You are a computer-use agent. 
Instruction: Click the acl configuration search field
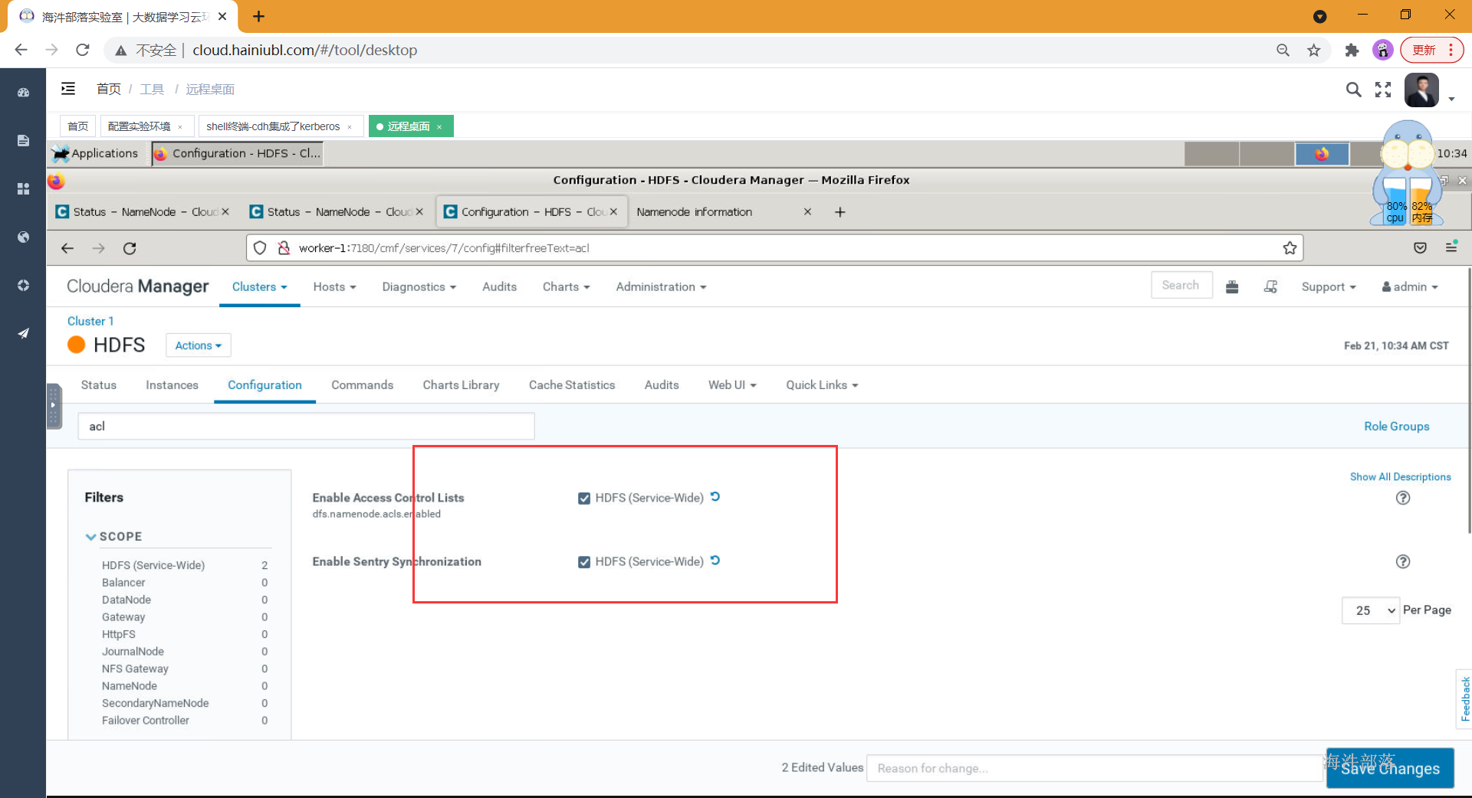(306, 427)
